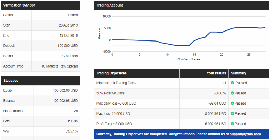Click the x-axis tick label '15'

(x=194, y=55)
